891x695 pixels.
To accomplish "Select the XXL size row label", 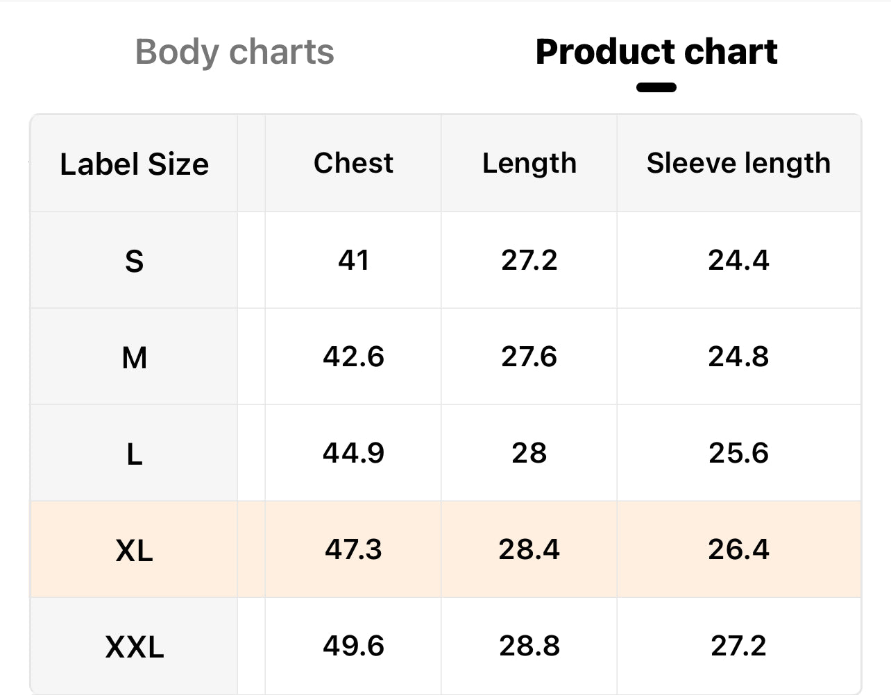I will click(x=134, y=646).
